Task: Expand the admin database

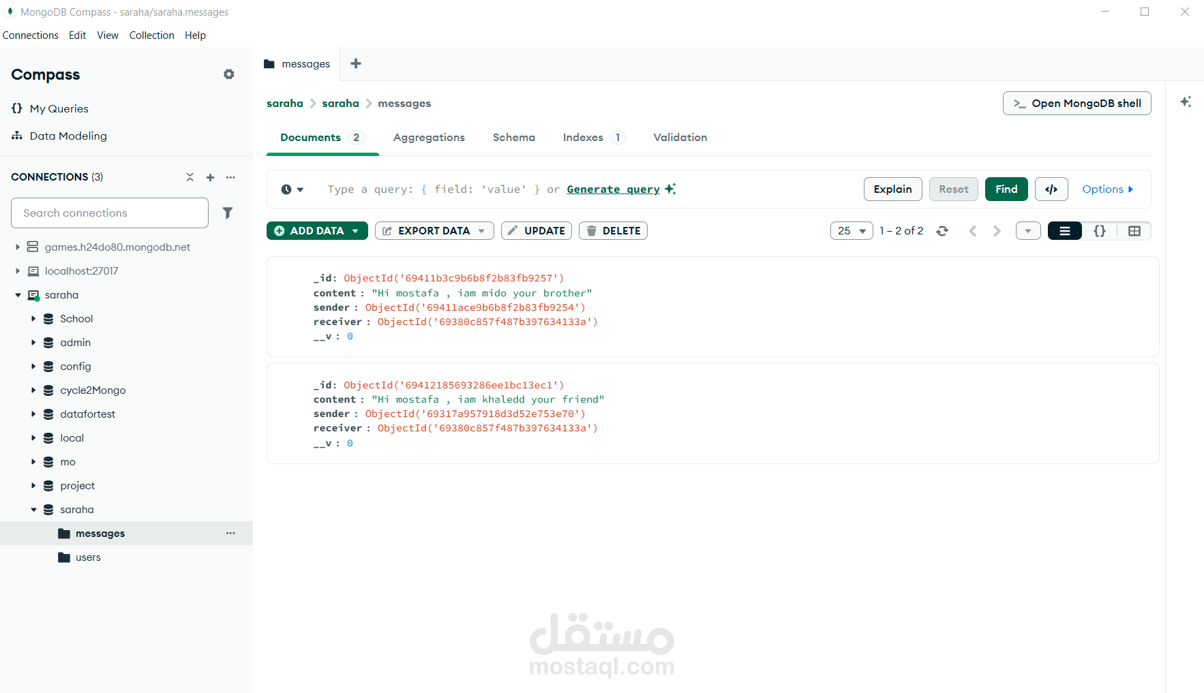Action: click(33, 343)
